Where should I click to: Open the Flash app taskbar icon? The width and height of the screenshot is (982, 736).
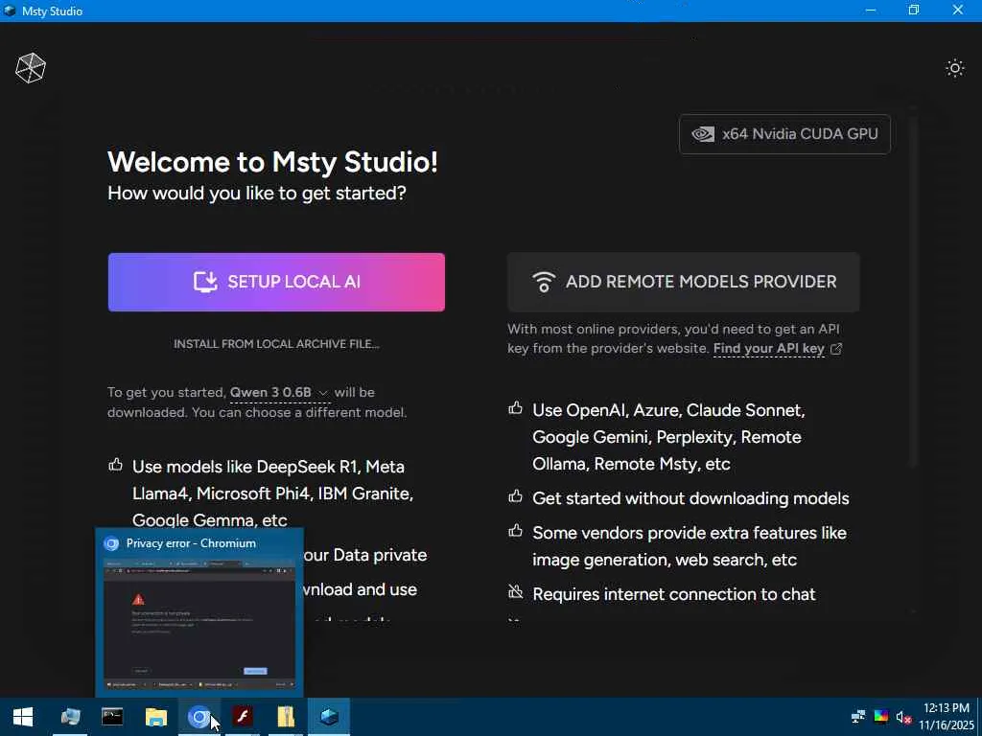click(243, 717)
